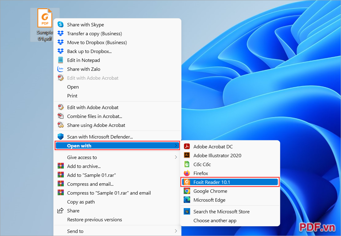Expand the Open with submenu arrow
This screenshot has width=341, height=236.
click(176, 146)
